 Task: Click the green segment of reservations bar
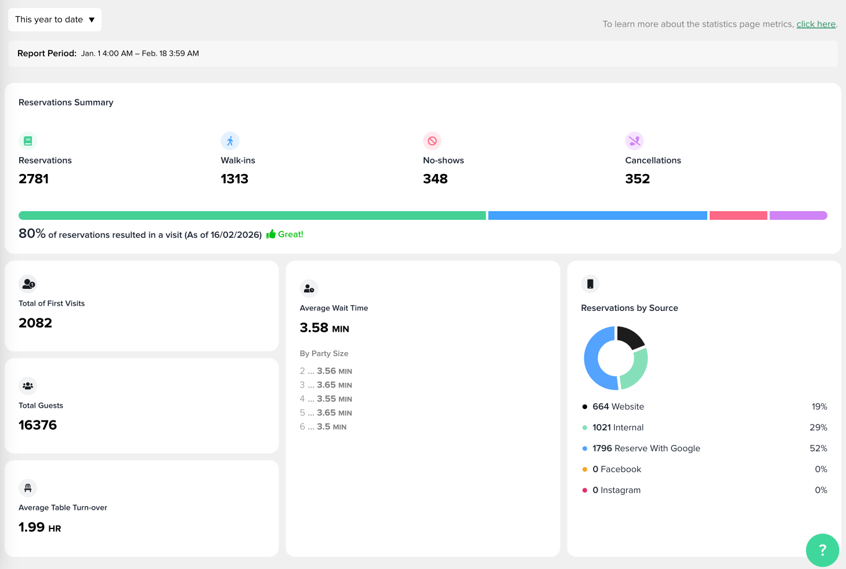click(x=252, y=216)
